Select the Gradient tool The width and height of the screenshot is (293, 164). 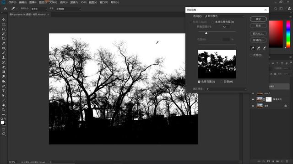pos(3,72)
